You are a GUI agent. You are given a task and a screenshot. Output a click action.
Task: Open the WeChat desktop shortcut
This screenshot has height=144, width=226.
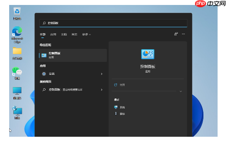point(17,73)
